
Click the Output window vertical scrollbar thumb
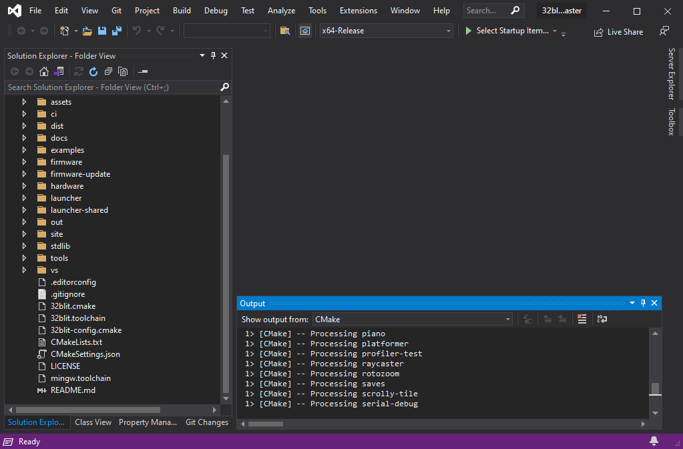click(x=655, y=388)
